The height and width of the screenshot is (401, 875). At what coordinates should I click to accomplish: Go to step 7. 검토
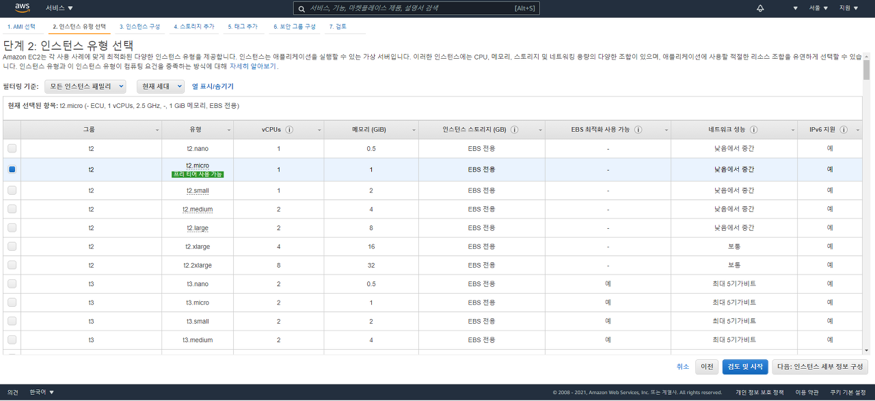click(338, 27)
